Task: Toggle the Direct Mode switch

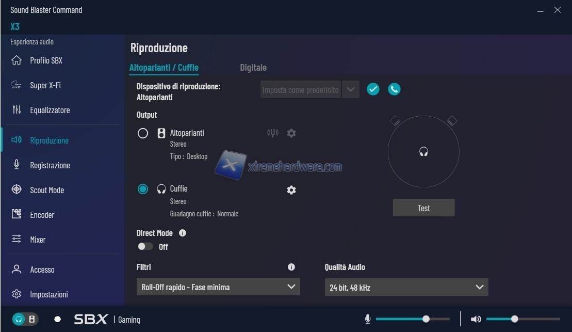Action: tap(145, 247)
